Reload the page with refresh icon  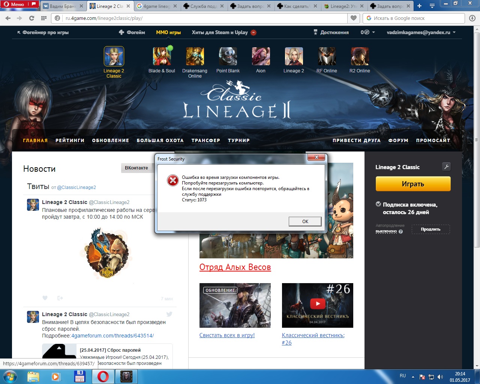coord(31,18)
